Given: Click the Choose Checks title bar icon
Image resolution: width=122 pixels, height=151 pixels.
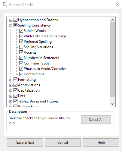Looking at the screenshot, I should (5, 5).
